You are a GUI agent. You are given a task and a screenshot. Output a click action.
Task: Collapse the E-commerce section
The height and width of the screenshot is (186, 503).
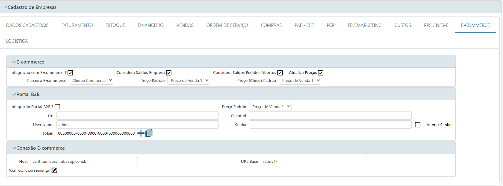(x=14, y=62)
